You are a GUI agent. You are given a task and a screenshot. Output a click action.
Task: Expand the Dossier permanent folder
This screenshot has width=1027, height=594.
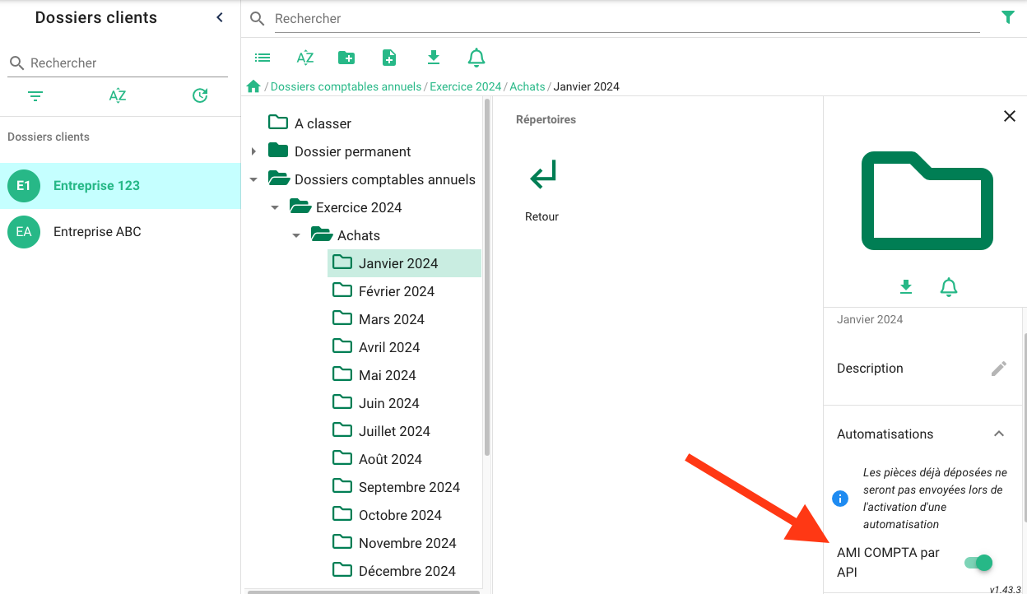pos(253,151)
